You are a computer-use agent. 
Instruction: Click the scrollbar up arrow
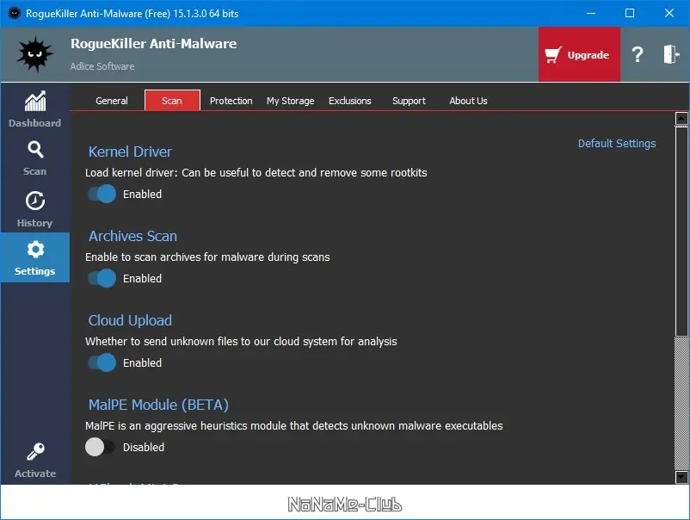681,119
